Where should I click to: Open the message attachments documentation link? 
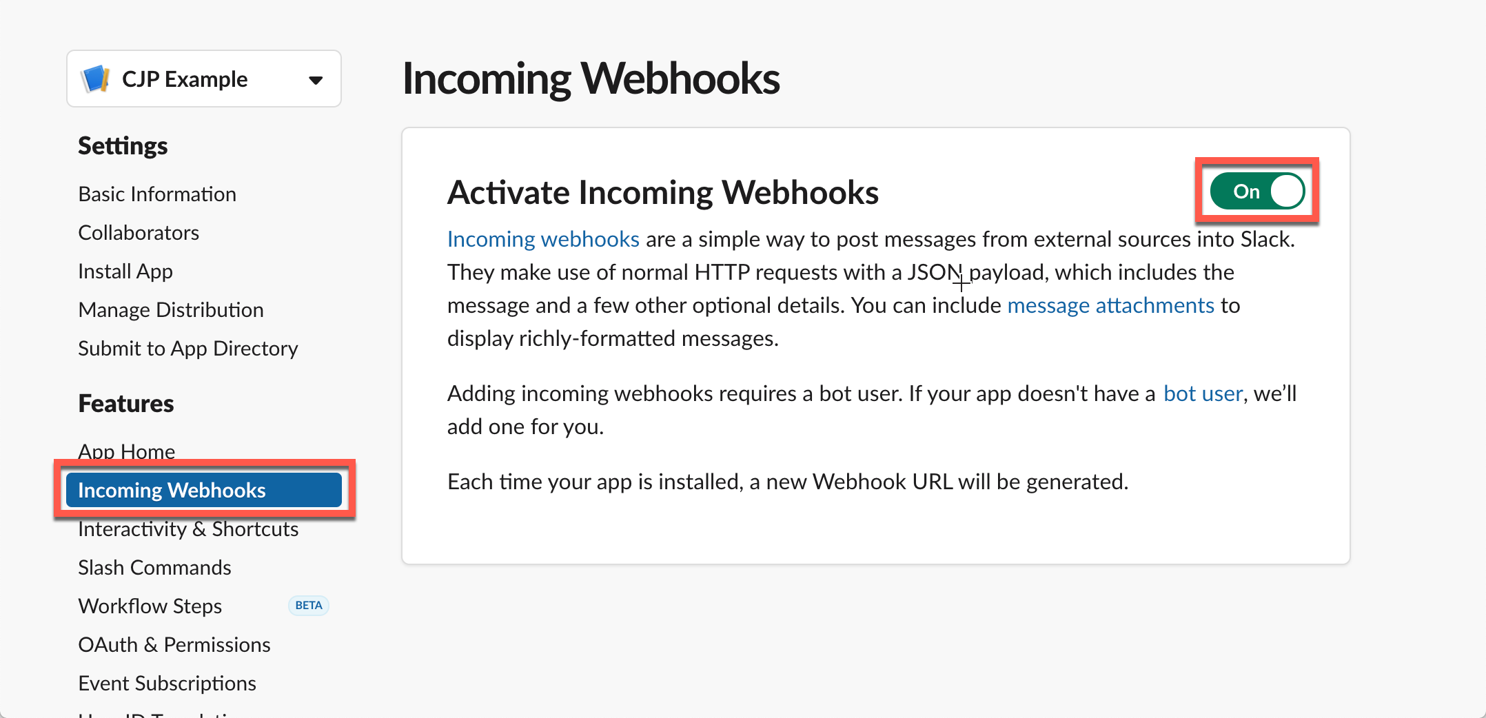tap(1111, 305)
